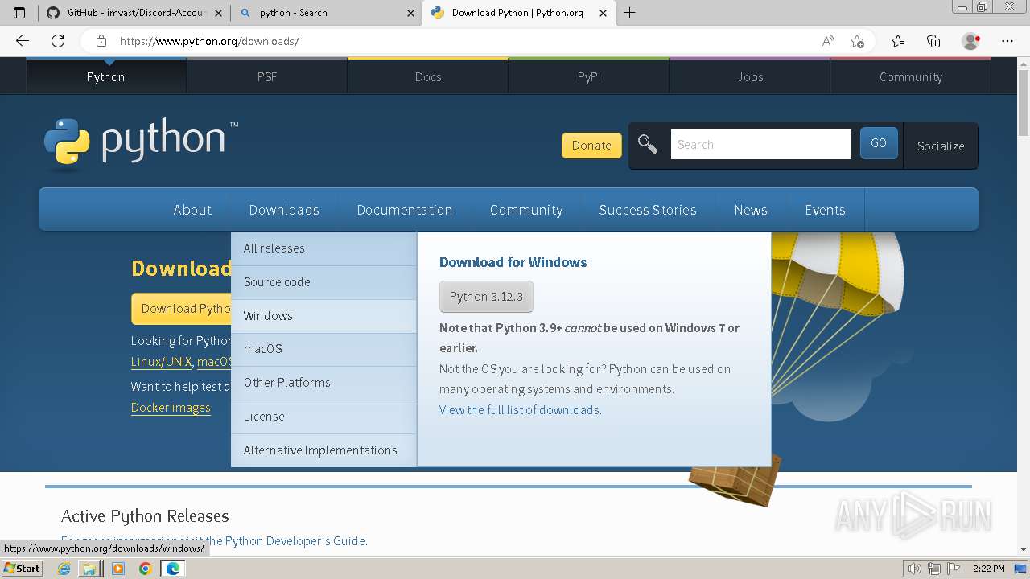Click the yellow Download Python button

(x=182, y=309)
